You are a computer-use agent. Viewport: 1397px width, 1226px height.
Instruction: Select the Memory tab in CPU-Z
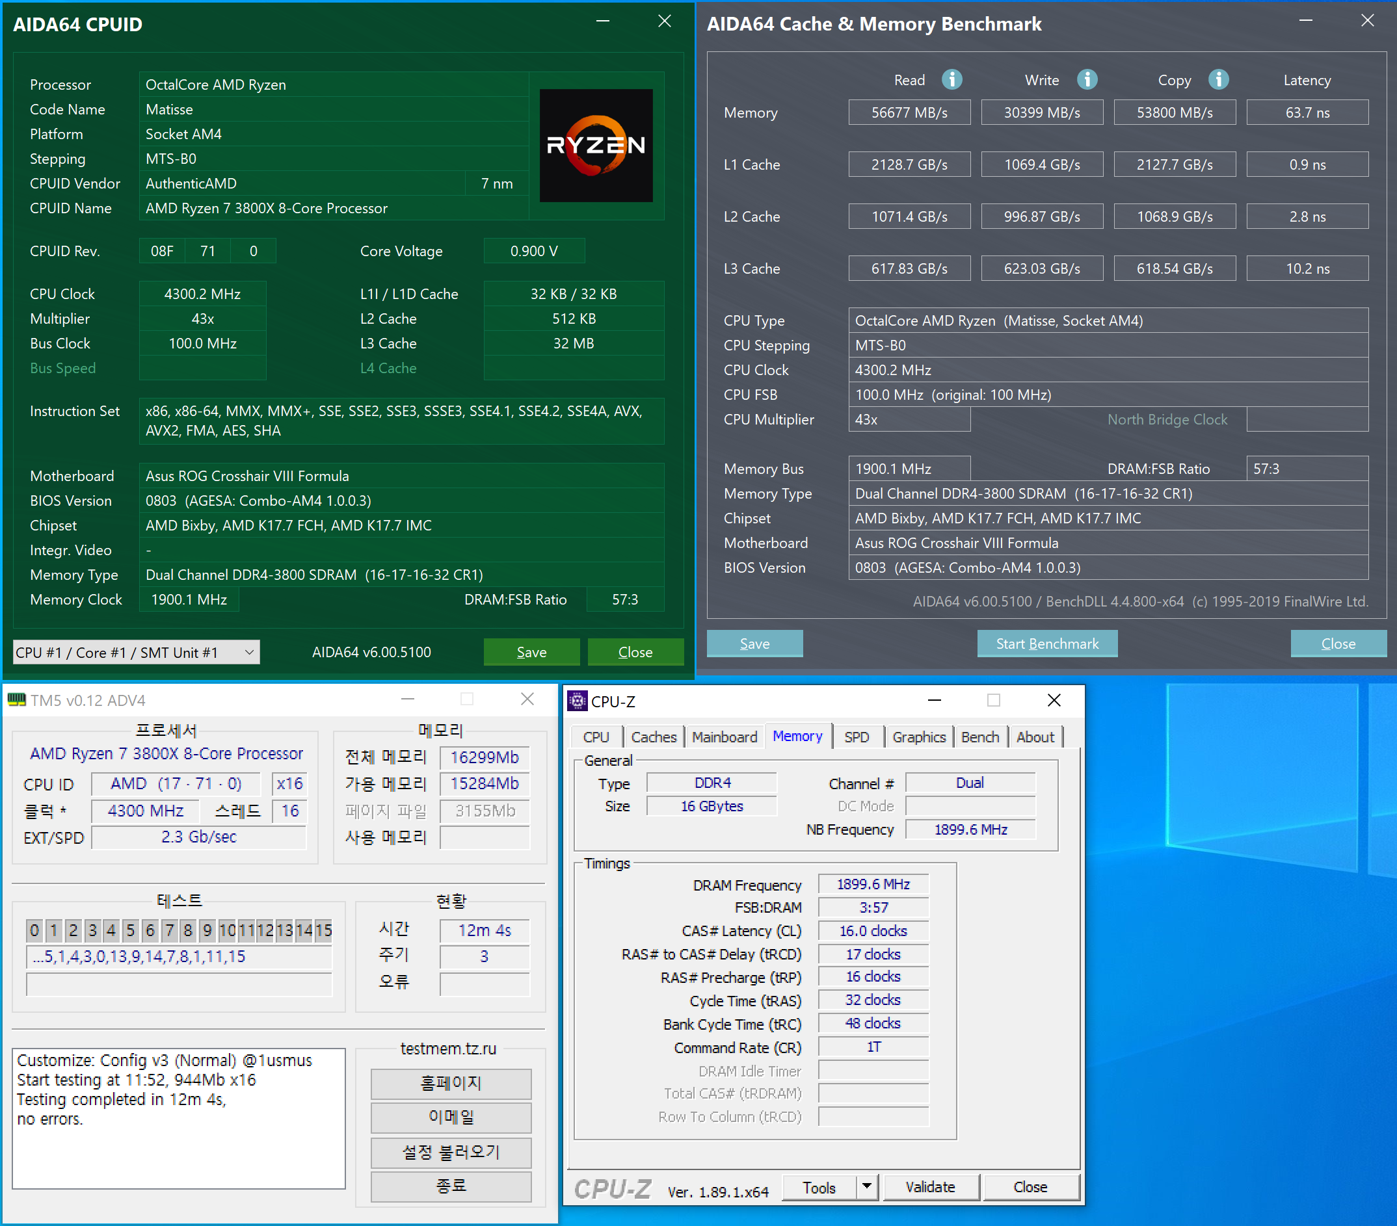tap(797, 737)
